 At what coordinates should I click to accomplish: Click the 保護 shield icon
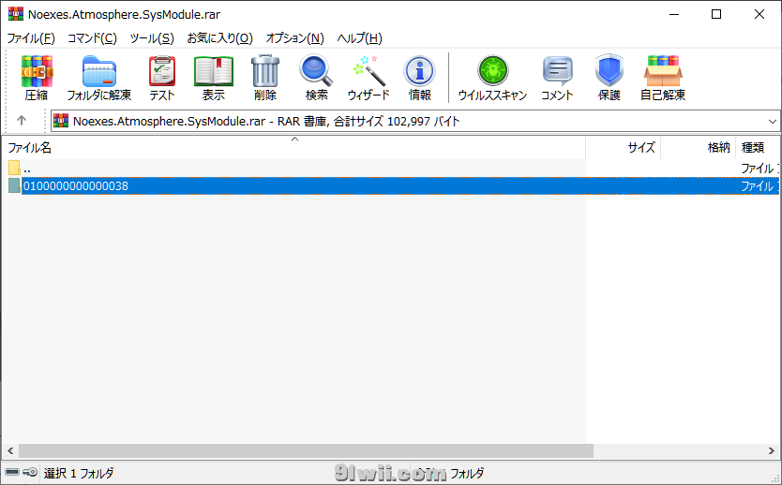click(609, 78)
